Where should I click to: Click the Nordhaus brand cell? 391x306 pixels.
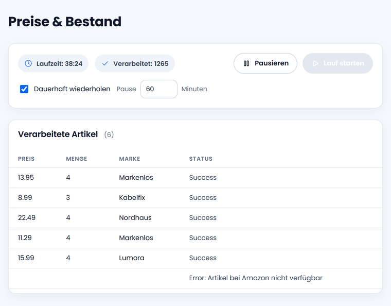(x=135, y=217)
